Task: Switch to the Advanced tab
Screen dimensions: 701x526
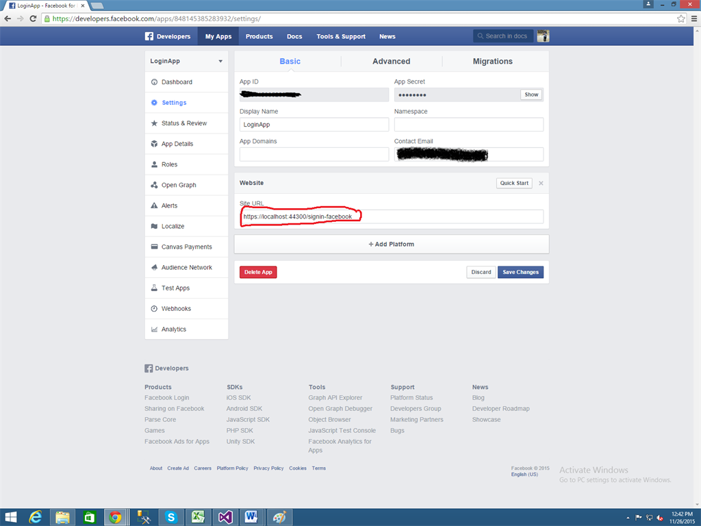Action: tap(391, 61)
